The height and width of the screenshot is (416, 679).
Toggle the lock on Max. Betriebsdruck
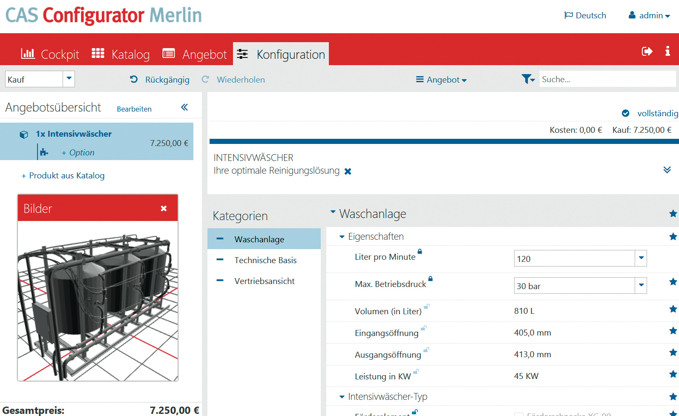point(430,278)
